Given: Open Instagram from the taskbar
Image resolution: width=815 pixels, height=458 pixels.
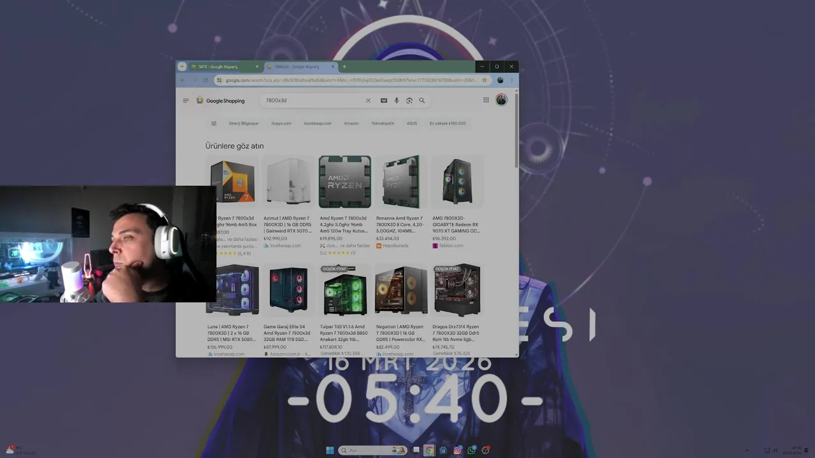Looking at the screenshot, I should (457, 450).
